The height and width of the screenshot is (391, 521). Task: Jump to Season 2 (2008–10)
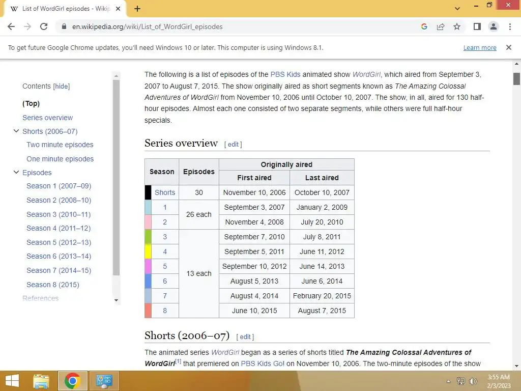click(x=59, y=200)
